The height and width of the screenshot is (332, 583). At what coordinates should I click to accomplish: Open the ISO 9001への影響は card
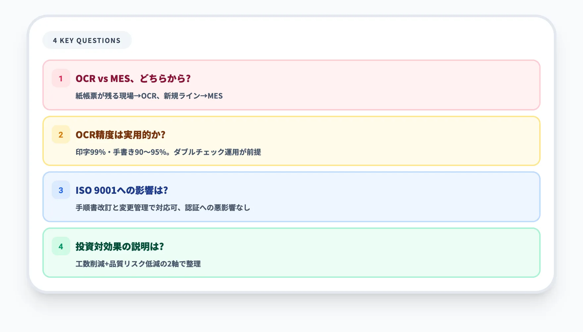pos(291,197)
